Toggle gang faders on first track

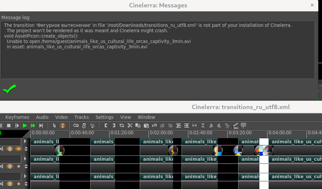point(10,149)
